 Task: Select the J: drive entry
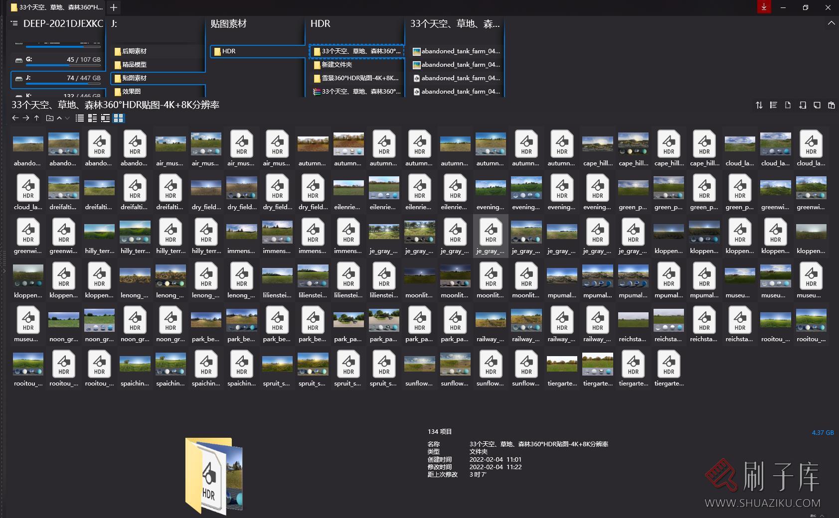[58, 78]
